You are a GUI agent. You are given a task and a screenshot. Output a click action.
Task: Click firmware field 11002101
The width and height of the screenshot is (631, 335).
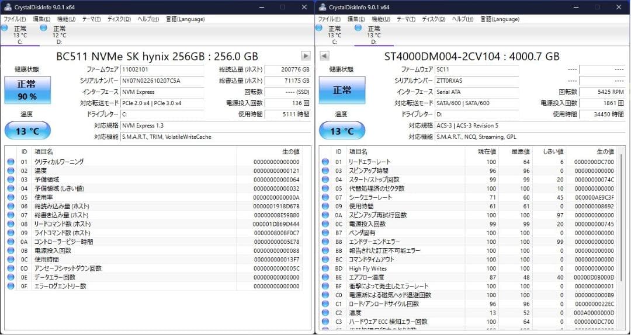coord(162,69)
